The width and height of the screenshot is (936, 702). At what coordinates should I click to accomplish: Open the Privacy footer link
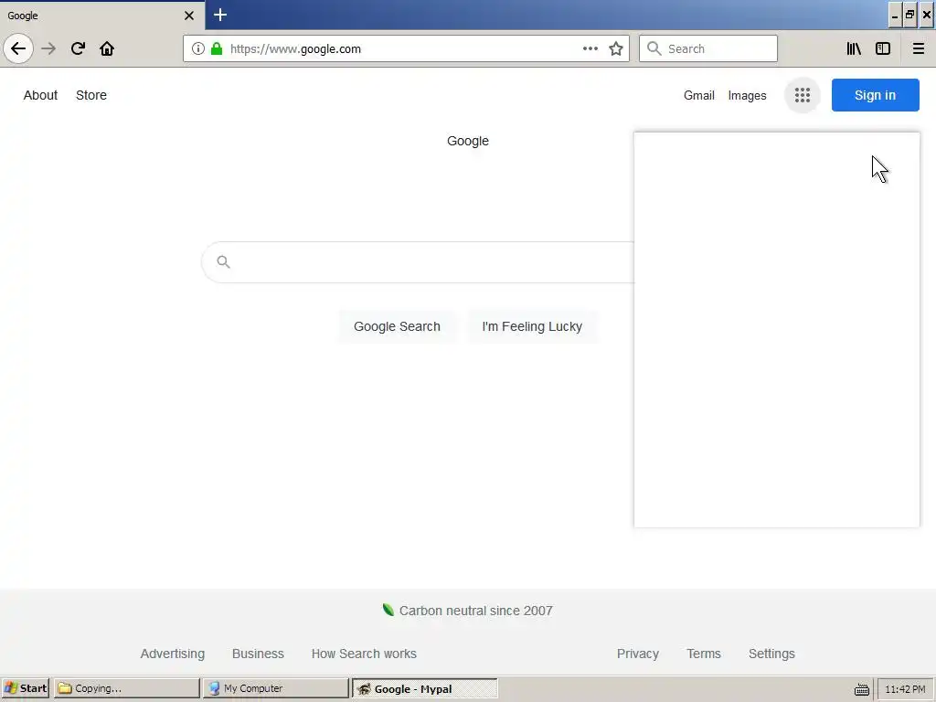[637, 654]
